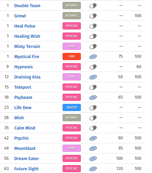Open the Double Team move link
Viewport: 152px width, 173px height.
(x=27, y=6)
